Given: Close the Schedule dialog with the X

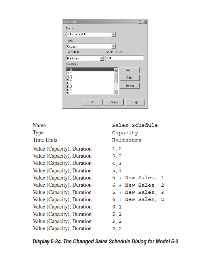Looking at the screenshot, I should coord(144,22).
